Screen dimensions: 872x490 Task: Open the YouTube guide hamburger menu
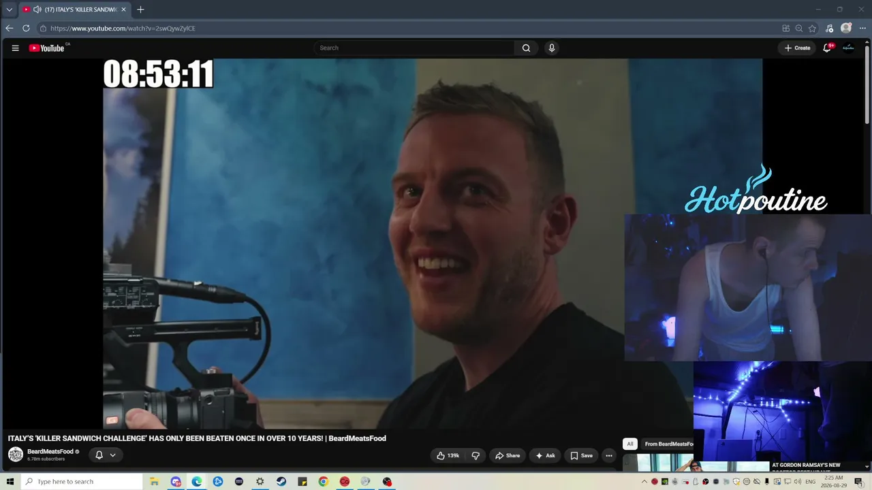(15, 48)
